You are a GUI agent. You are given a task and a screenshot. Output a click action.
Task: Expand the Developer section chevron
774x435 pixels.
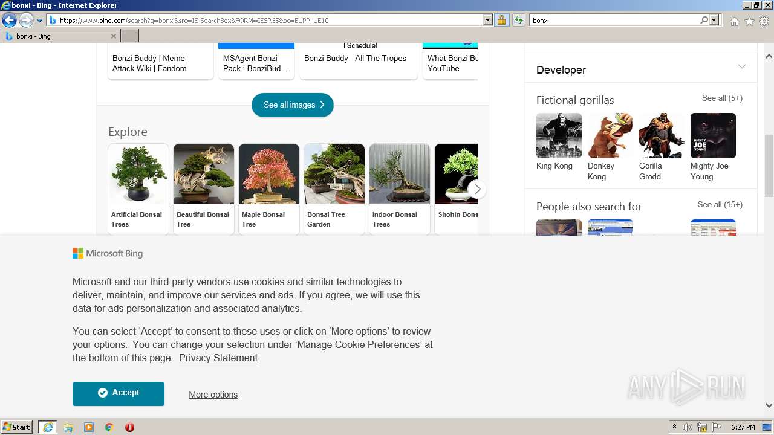click(x=742, y=66)
